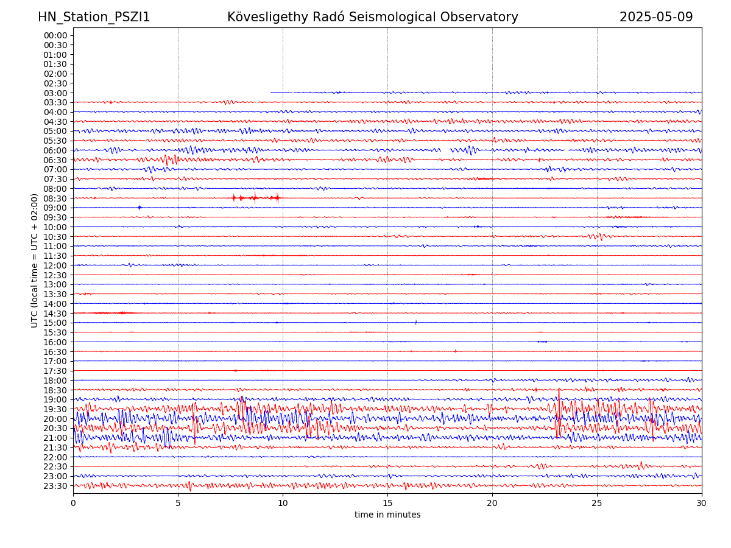Click the gap in the 06:00 blue trace

(x=445, y=150)
